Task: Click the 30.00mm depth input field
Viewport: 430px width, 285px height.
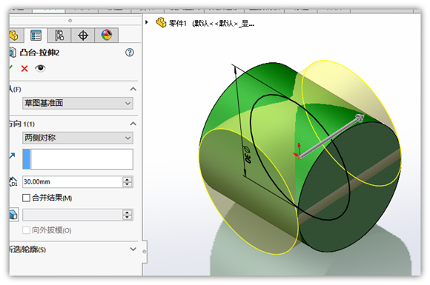Action: point(73,182)
